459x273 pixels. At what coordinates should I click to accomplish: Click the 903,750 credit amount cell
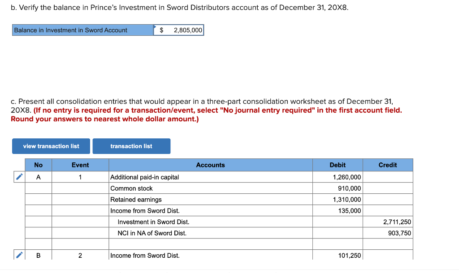[388, 233]
